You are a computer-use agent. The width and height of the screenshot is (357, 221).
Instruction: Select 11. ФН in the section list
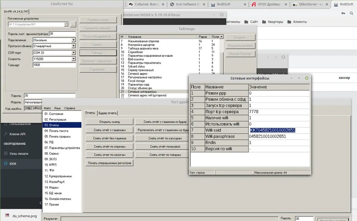pyautogui.click(x=62, y=170)
